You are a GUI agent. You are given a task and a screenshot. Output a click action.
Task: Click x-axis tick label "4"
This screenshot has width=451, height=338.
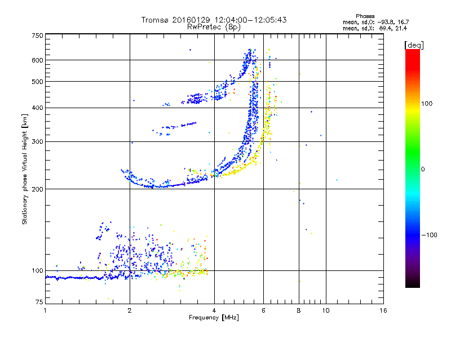(x=214, y=310)
